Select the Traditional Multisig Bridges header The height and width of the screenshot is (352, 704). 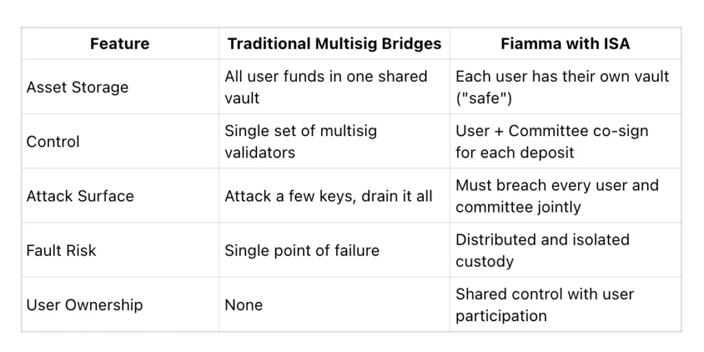pyautogui.click(x=334, y=43)
